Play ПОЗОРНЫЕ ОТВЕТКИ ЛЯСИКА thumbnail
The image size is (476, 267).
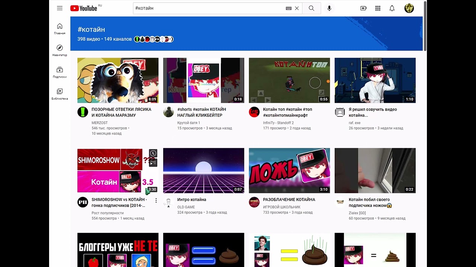point(118,80)
